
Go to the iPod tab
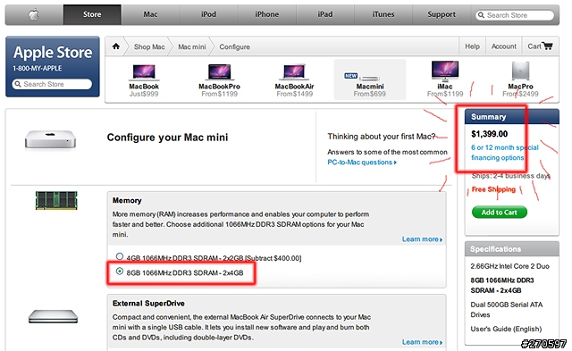[x=208, y=14]
